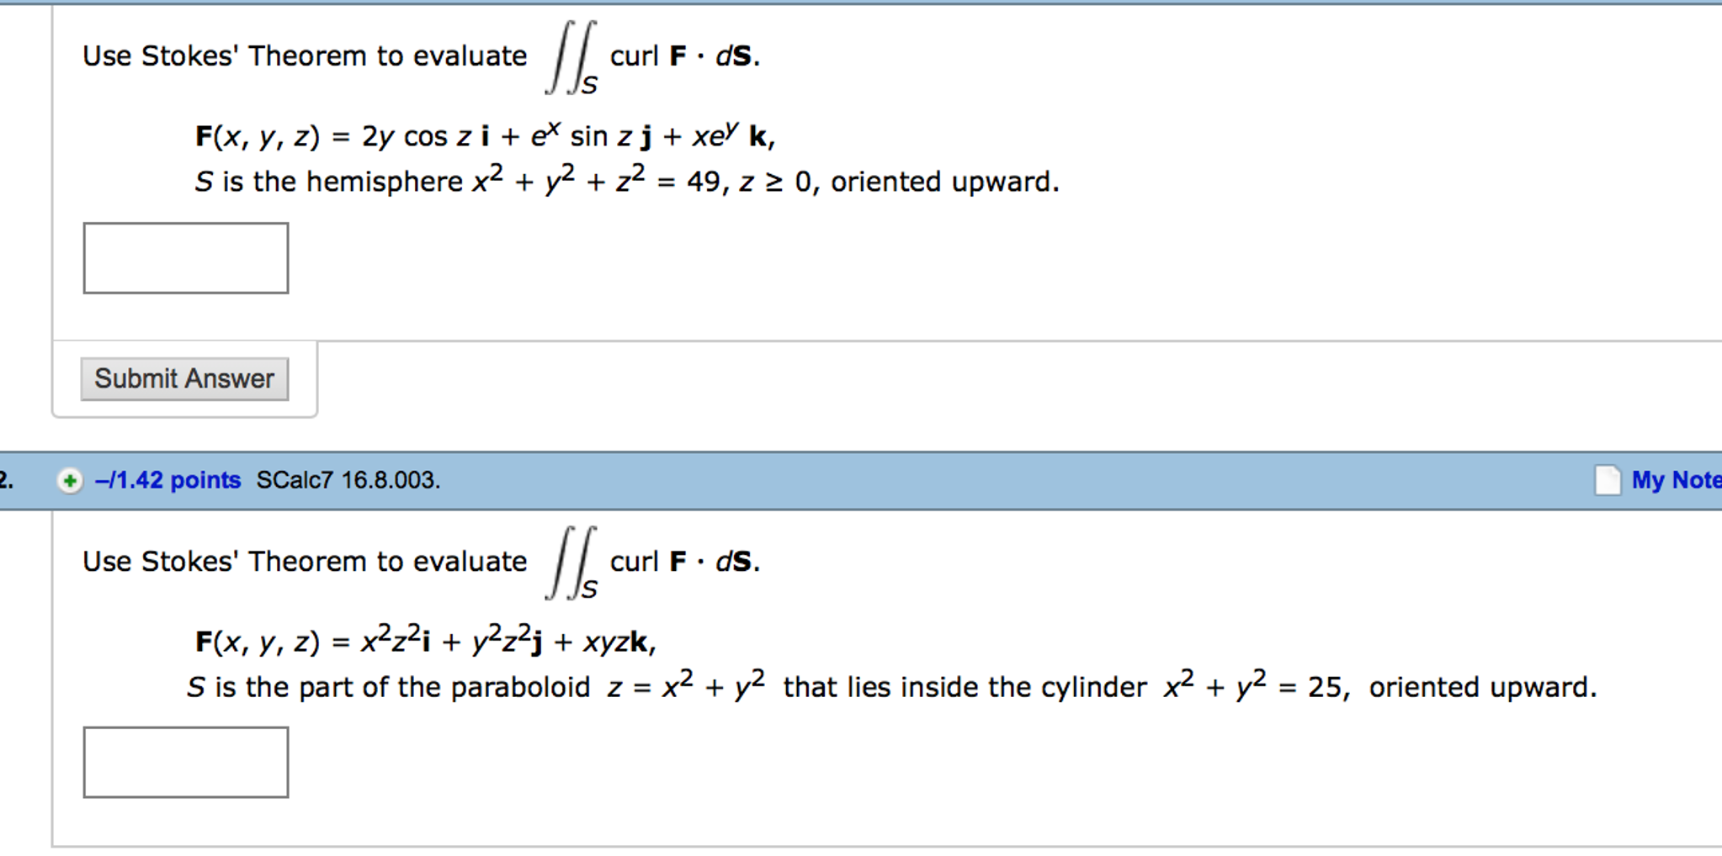Click the Submit Answer button container panel
1722x856 pixels.
coord(183,378)
